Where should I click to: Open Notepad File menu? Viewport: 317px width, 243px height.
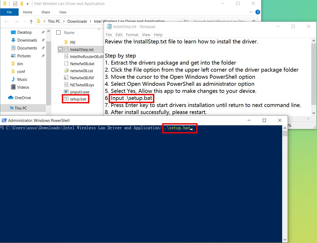[x=109, y=35]
